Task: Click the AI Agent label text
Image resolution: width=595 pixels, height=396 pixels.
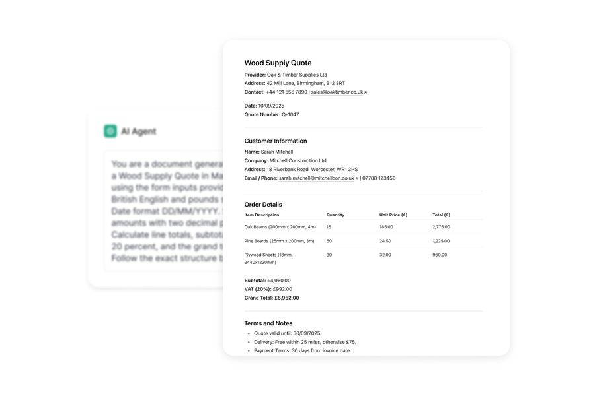Action: pyautogui.click(x=139, y=131)
